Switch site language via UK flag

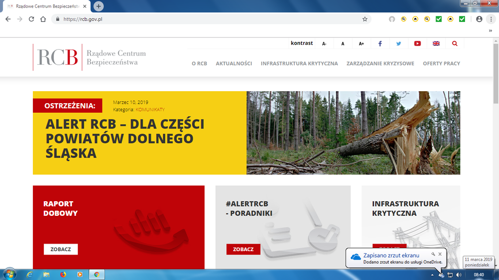click(x=436, y=43)
